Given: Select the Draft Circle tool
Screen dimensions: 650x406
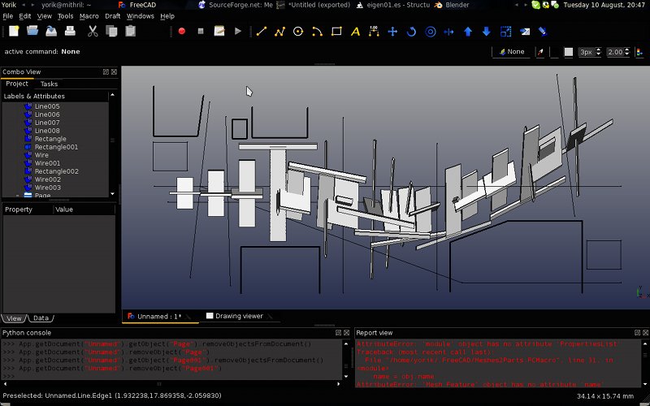Looking at the screenshot, I should 298,32.
